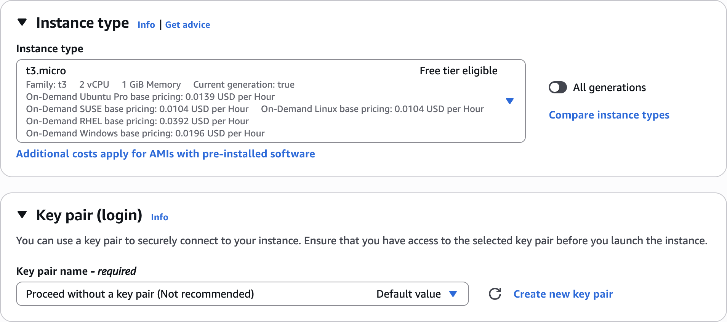The height and width of the screenshot is (322, 727).
Task: Click the Free tier eligible label
Action: (x=458, y=71)
